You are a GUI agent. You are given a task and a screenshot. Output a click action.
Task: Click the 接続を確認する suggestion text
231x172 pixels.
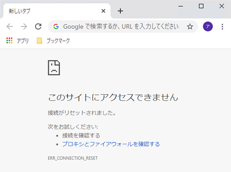(81, 135)
